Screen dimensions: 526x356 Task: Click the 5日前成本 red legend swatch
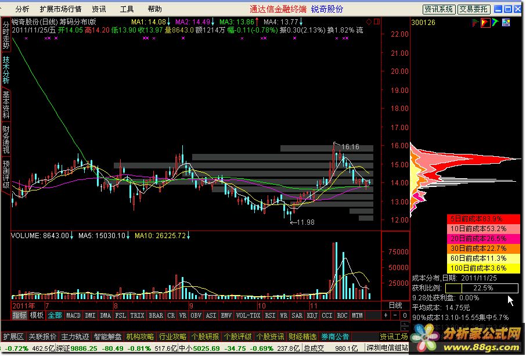(484, 219)
